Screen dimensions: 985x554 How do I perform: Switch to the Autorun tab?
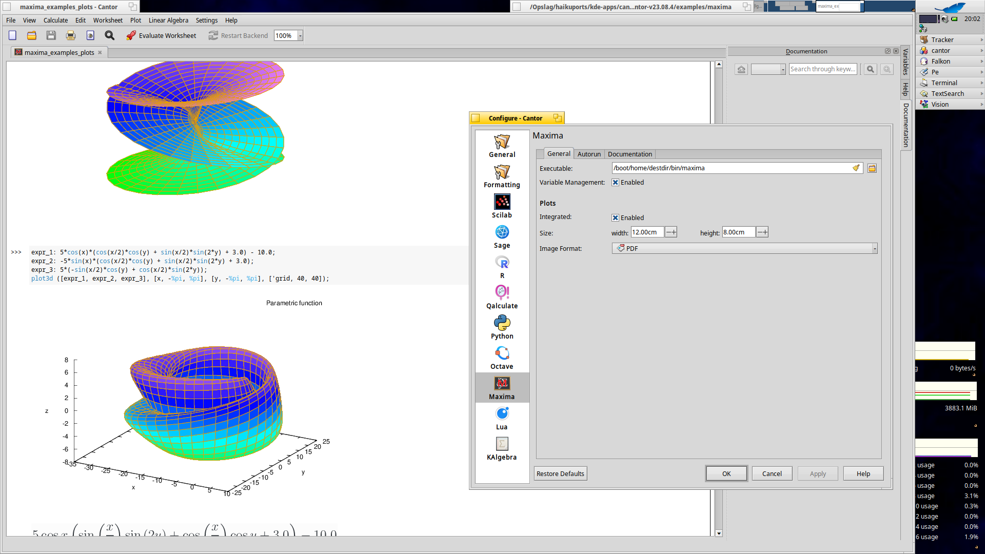589,154
